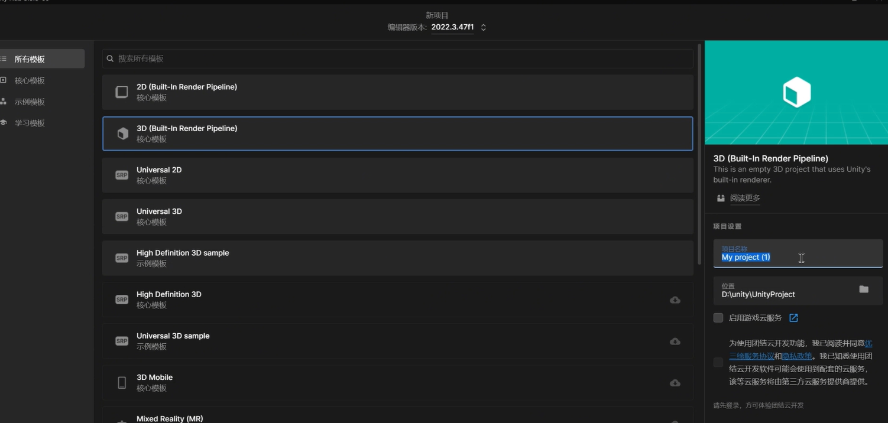The width and height of the screenshot is (888, 423).
Task: Choose the Universal 2D template
Action: 397,175
